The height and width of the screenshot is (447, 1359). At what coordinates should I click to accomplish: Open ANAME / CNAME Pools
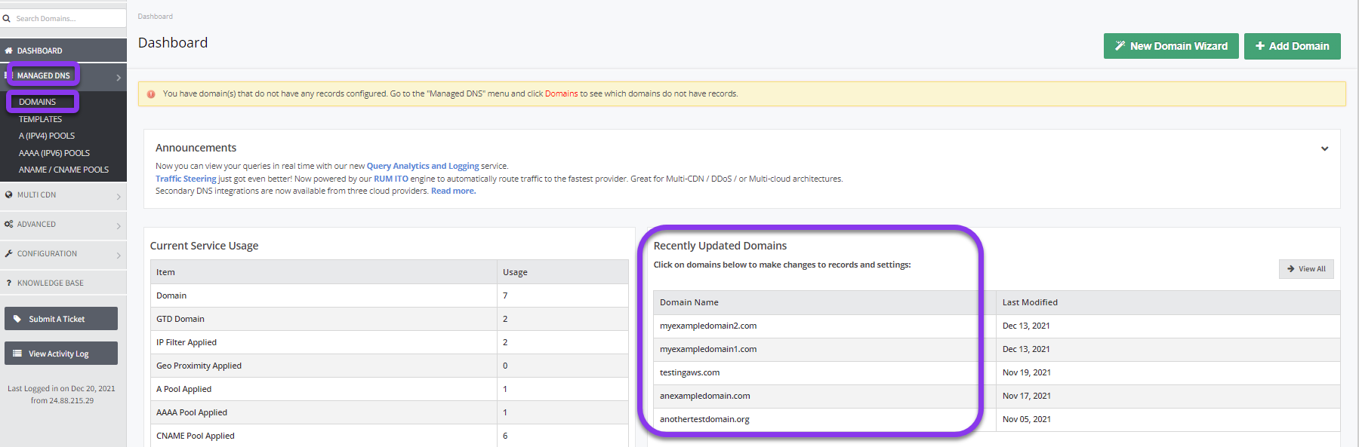click(64, 170)
